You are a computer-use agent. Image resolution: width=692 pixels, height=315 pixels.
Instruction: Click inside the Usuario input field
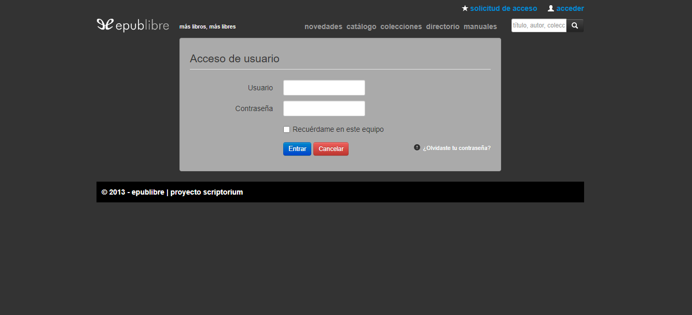[x=324, y=87]
